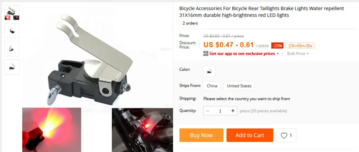Click the QR code app icon

[x=206, y=54]
